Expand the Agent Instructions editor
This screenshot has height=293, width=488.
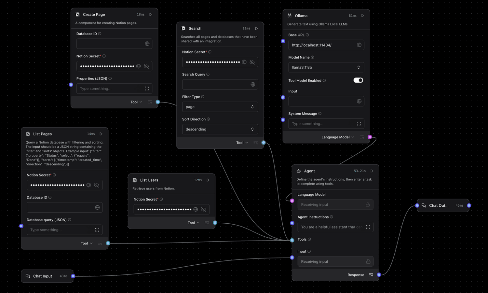[x=368, y=227]
